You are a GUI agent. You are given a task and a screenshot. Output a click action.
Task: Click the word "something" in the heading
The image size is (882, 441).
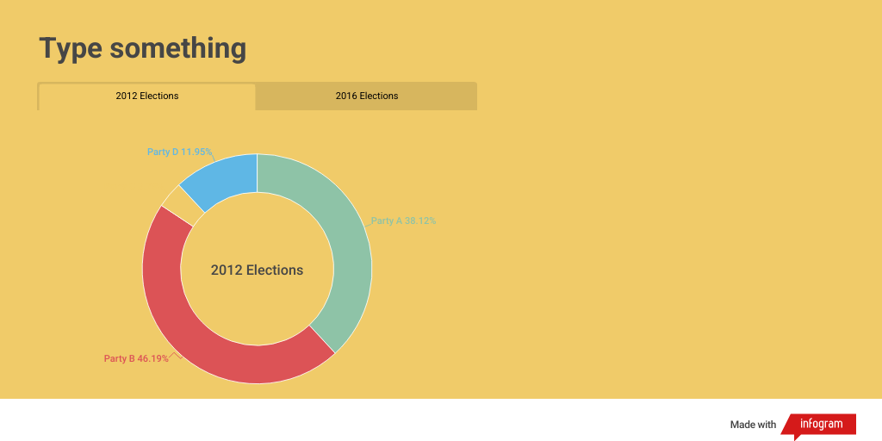(178, 48)
